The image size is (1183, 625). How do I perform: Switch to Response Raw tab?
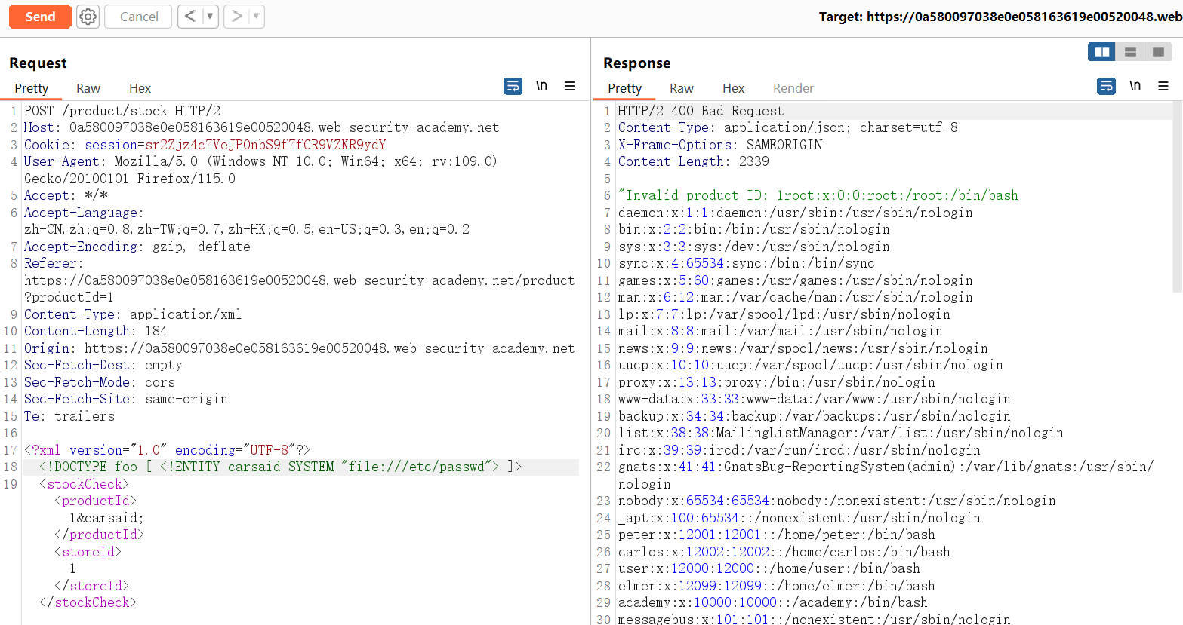tap(682, 88)
